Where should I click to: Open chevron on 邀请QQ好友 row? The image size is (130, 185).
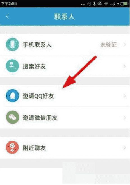point(124,96)
